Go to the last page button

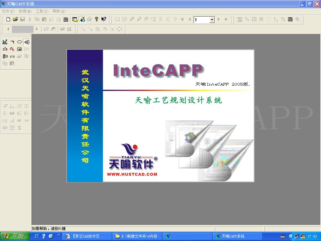[226, 19]
